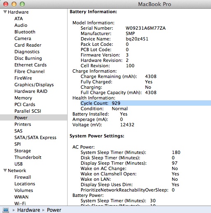Click the Full Charge Capacity (mAh) row
The height and width of the screenshot is (213, 211).
point(119,92)
